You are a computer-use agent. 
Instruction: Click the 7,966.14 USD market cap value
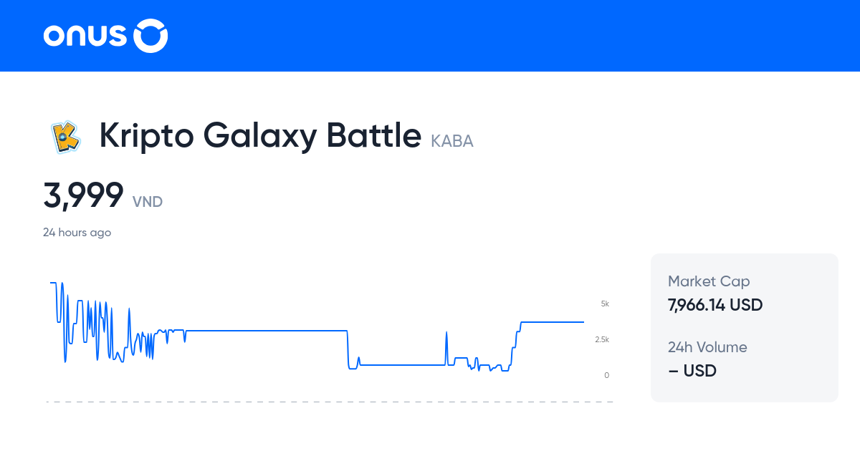click(x=715, y=305)
